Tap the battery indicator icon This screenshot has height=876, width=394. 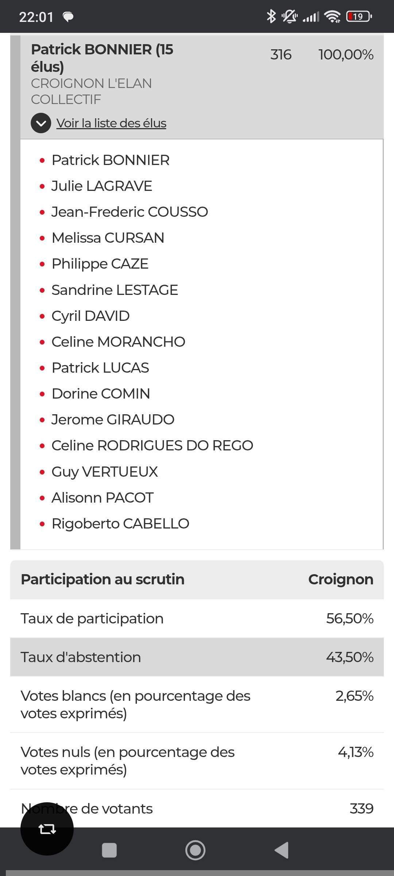(359, 16)
